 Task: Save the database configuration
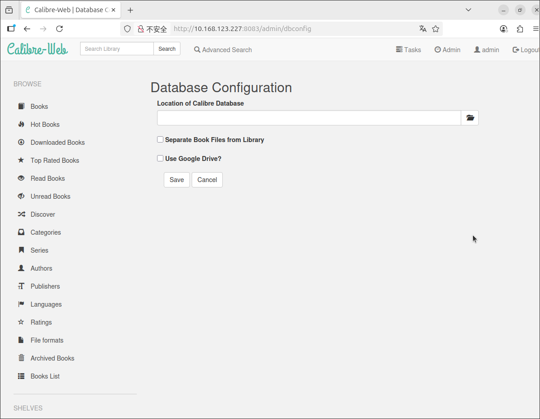[x=176, y=180]
